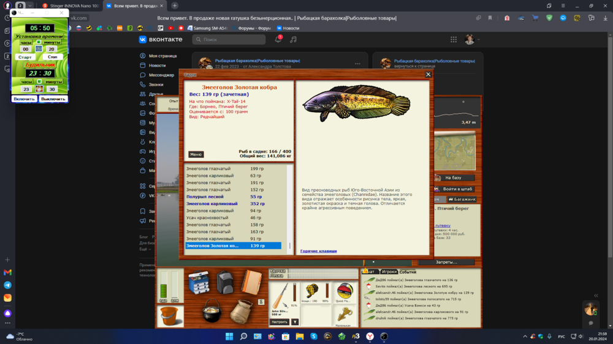Click the cooking pot icon
This screenshot has height=344, width=613.
pos(211,312)
